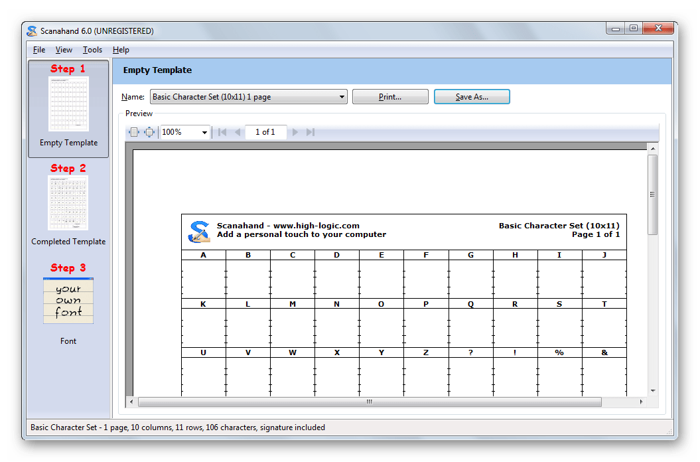Click the status bar Basic Character Set text
Screen dimensions: 700x462
178,427
